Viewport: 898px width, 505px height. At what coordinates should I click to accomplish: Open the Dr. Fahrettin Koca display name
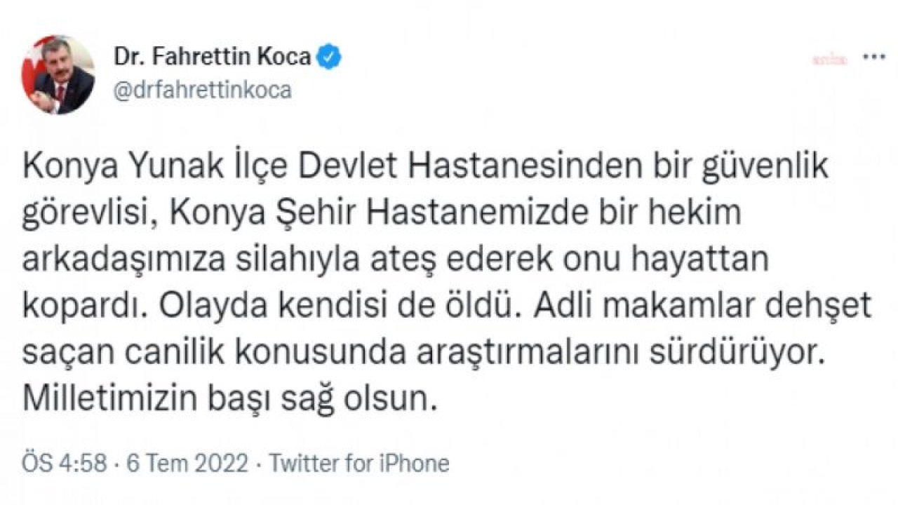[213, 57]
